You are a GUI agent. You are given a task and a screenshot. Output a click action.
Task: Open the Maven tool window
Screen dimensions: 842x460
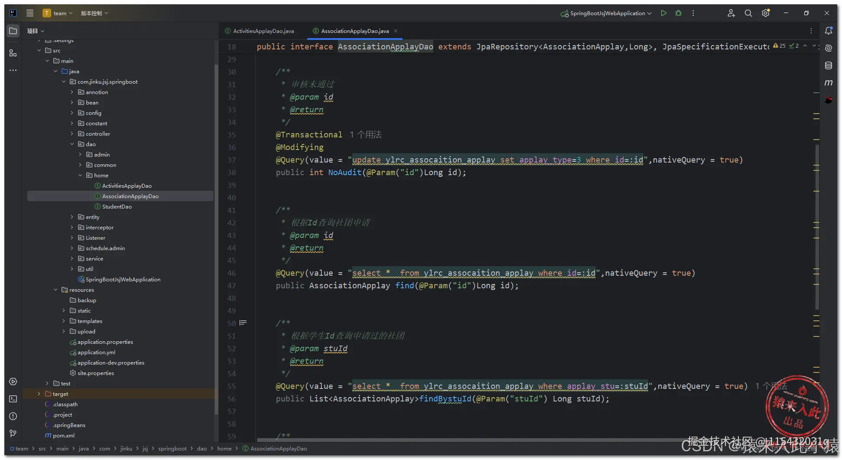(829, 83)
